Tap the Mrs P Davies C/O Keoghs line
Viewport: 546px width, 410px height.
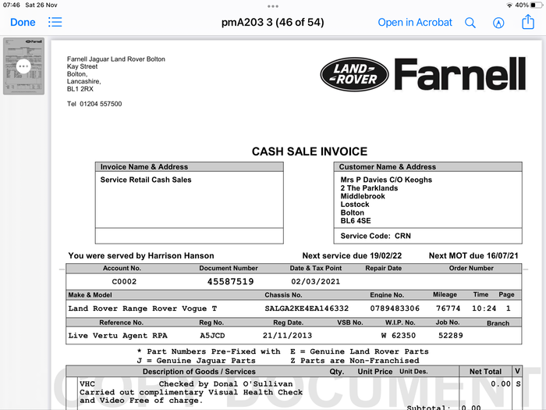pyautogui.click(x=386, y=180)
